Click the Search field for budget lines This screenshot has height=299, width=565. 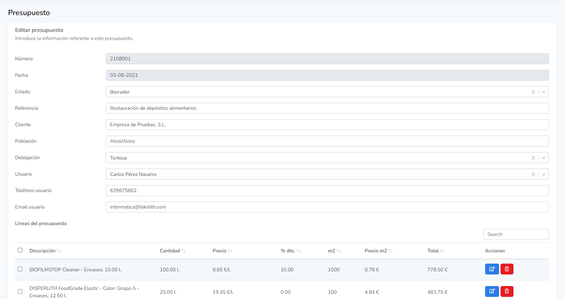pos(516,234)
